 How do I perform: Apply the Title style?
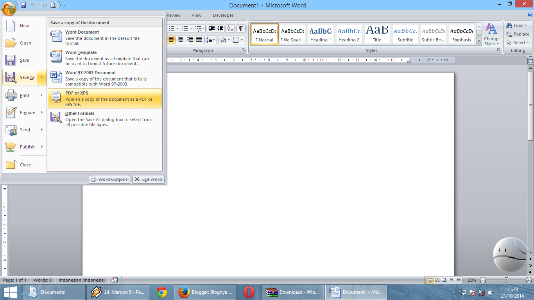tap(377, 34)
